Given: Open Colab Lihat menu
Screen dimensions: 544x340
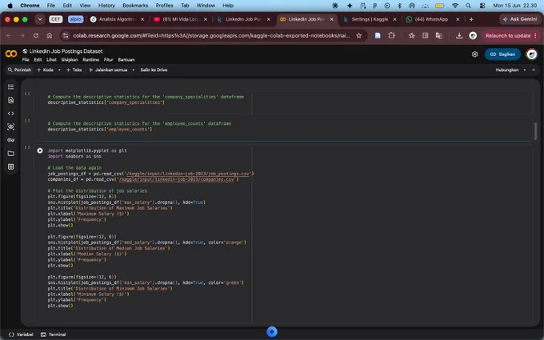Looking at the screenshot, I should [51, 60].
